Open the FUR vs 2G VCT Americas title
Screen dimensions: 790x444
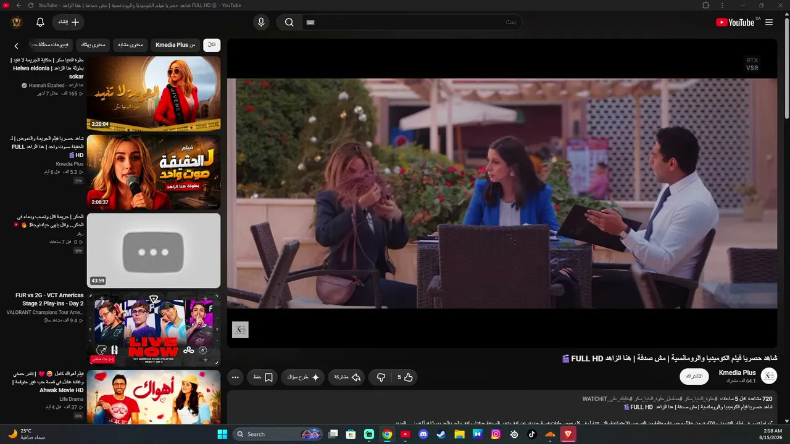pyautogui.click(x=49, y=299)
